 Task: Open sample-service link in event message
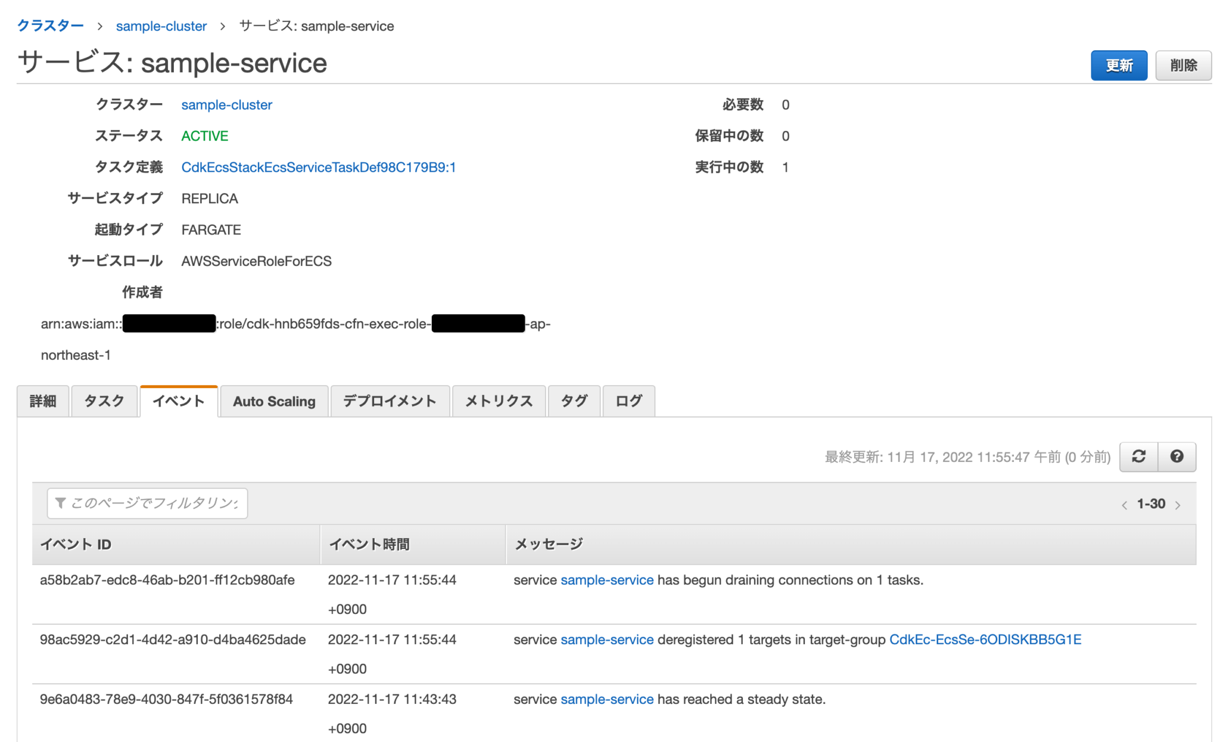[x=606, y=579]
